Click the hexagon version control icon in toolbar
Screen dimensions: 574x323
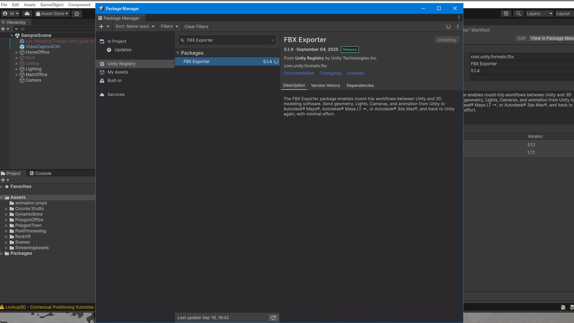pos(77,13)
